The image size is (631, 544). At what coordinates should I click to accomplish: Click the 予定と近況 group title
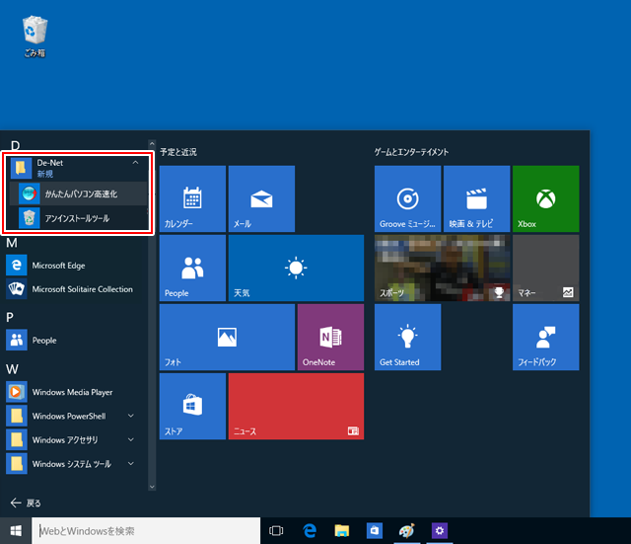tap(178, 152)
